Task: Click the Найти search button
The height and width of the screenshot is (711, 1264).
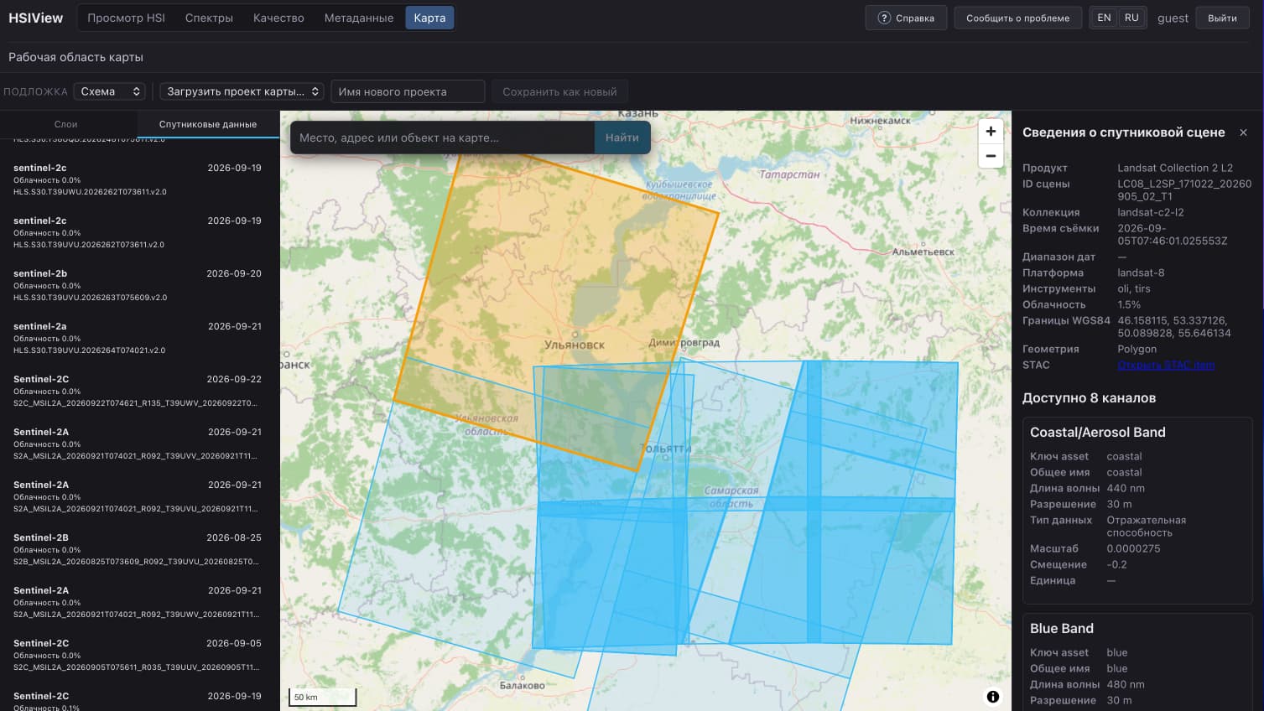Action: pos(622,138)
